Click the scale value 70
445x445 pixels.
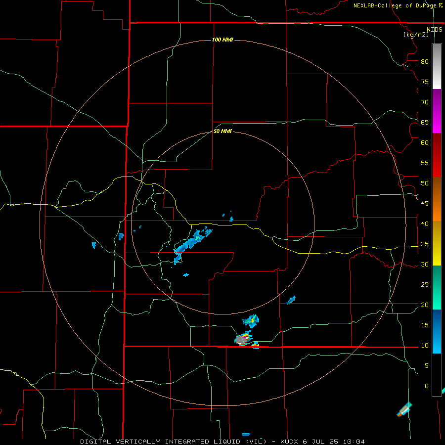click(425, 102)
